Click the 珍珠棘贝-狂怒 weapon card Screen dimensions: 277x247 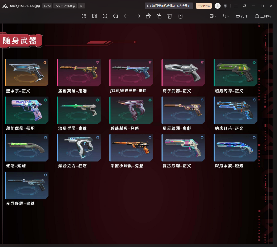coord(131,110)
